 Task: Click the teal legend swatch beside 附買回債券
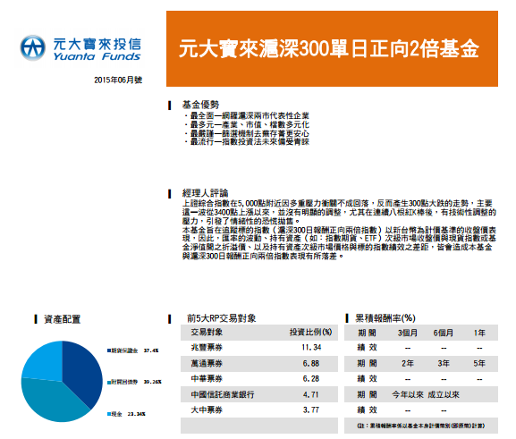[109, 382]
